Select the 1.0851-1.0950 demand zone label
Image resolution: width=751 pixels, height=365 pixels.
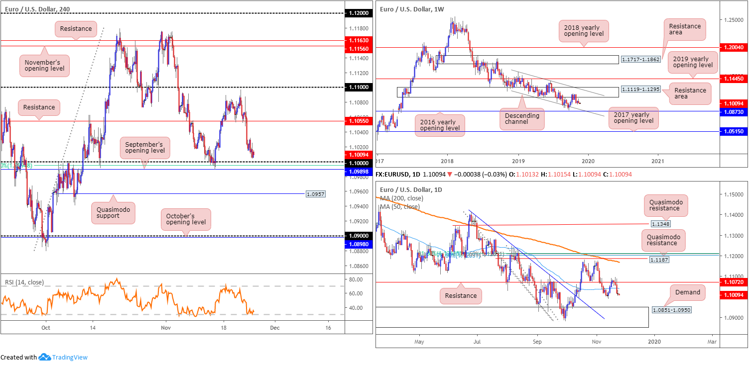pyautogui.click(x=671, y=310)
